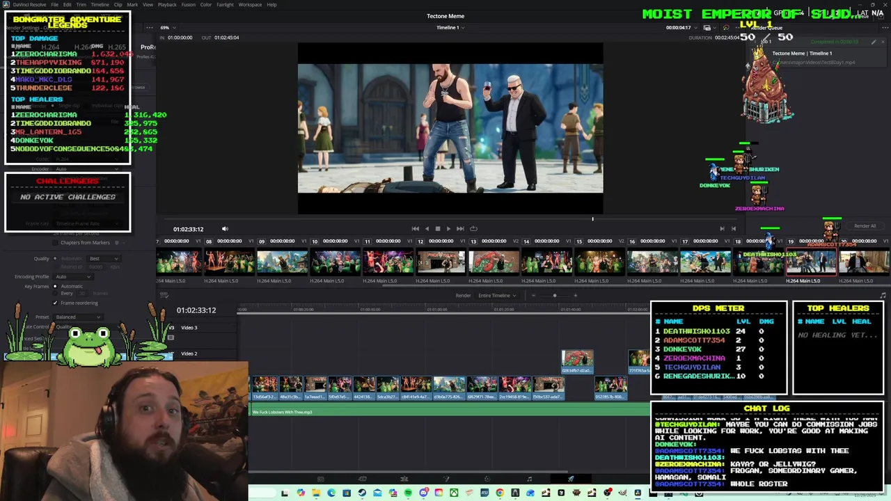Select the Restrict to bitrate radio button

pyautogui.click(x=55, y=266)
